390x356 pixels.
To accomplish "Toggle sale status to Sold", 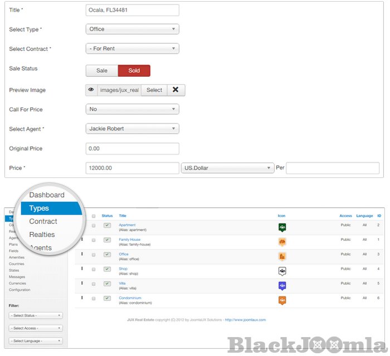I will click(134, 71).
